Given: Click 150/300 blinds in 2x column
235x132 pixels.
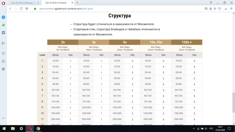Looking at the screenshot, I should pos(55,113).
